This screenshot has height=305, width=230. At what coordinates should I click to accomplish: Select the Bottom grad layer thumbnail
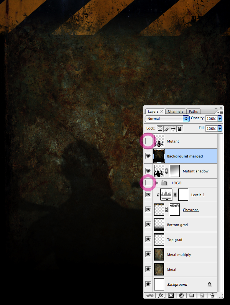(x=159, y=225)
